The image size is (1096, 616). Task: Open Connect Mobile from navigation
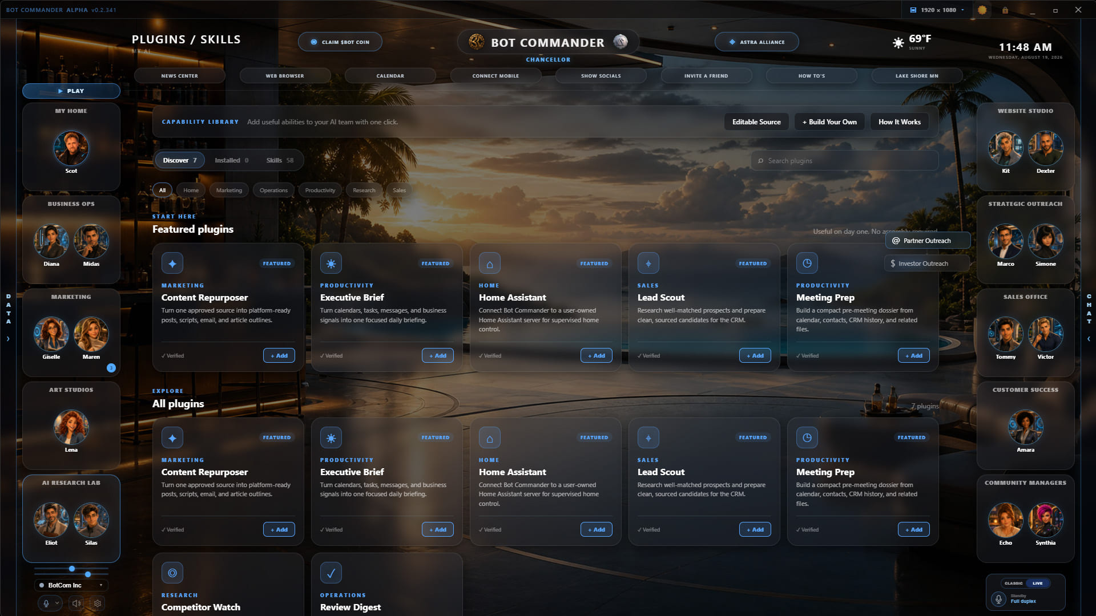[495, 76]
